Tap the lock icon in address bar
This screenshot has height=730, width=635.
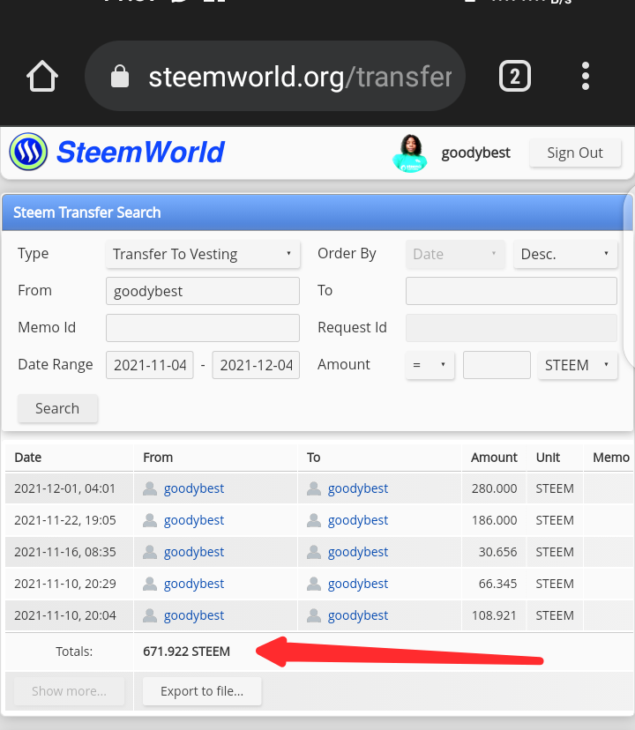120,76
